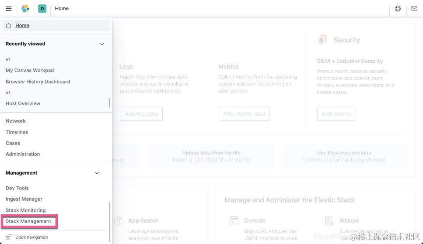
Task: Navigate to Timelines
Action: tap(17, 132)
